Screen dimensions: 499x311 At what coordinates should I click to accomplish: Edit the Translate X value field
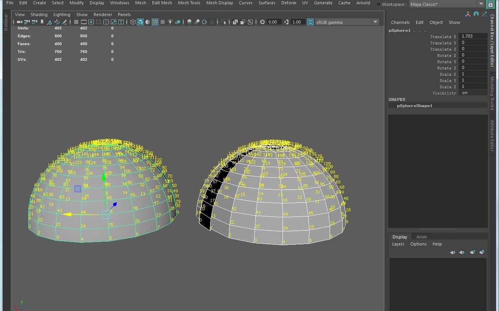click(x=473, y=36)
